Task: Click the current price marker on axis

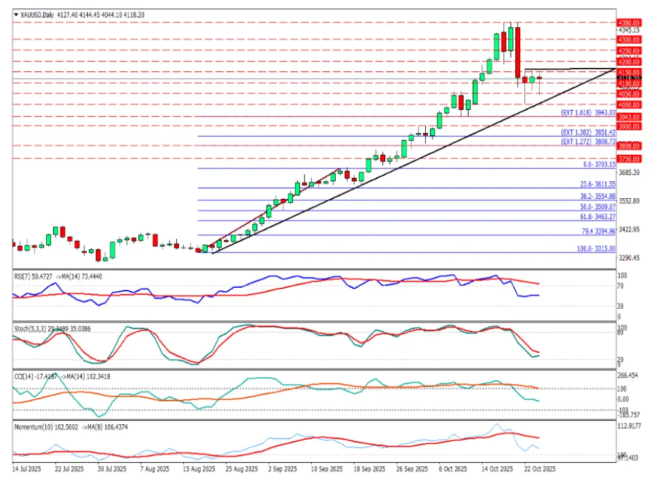Action: point(628,79)
